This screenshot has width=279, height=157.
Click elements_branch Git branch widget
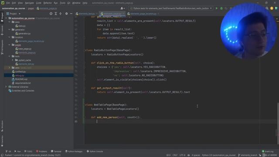click(x=248, y=155)
